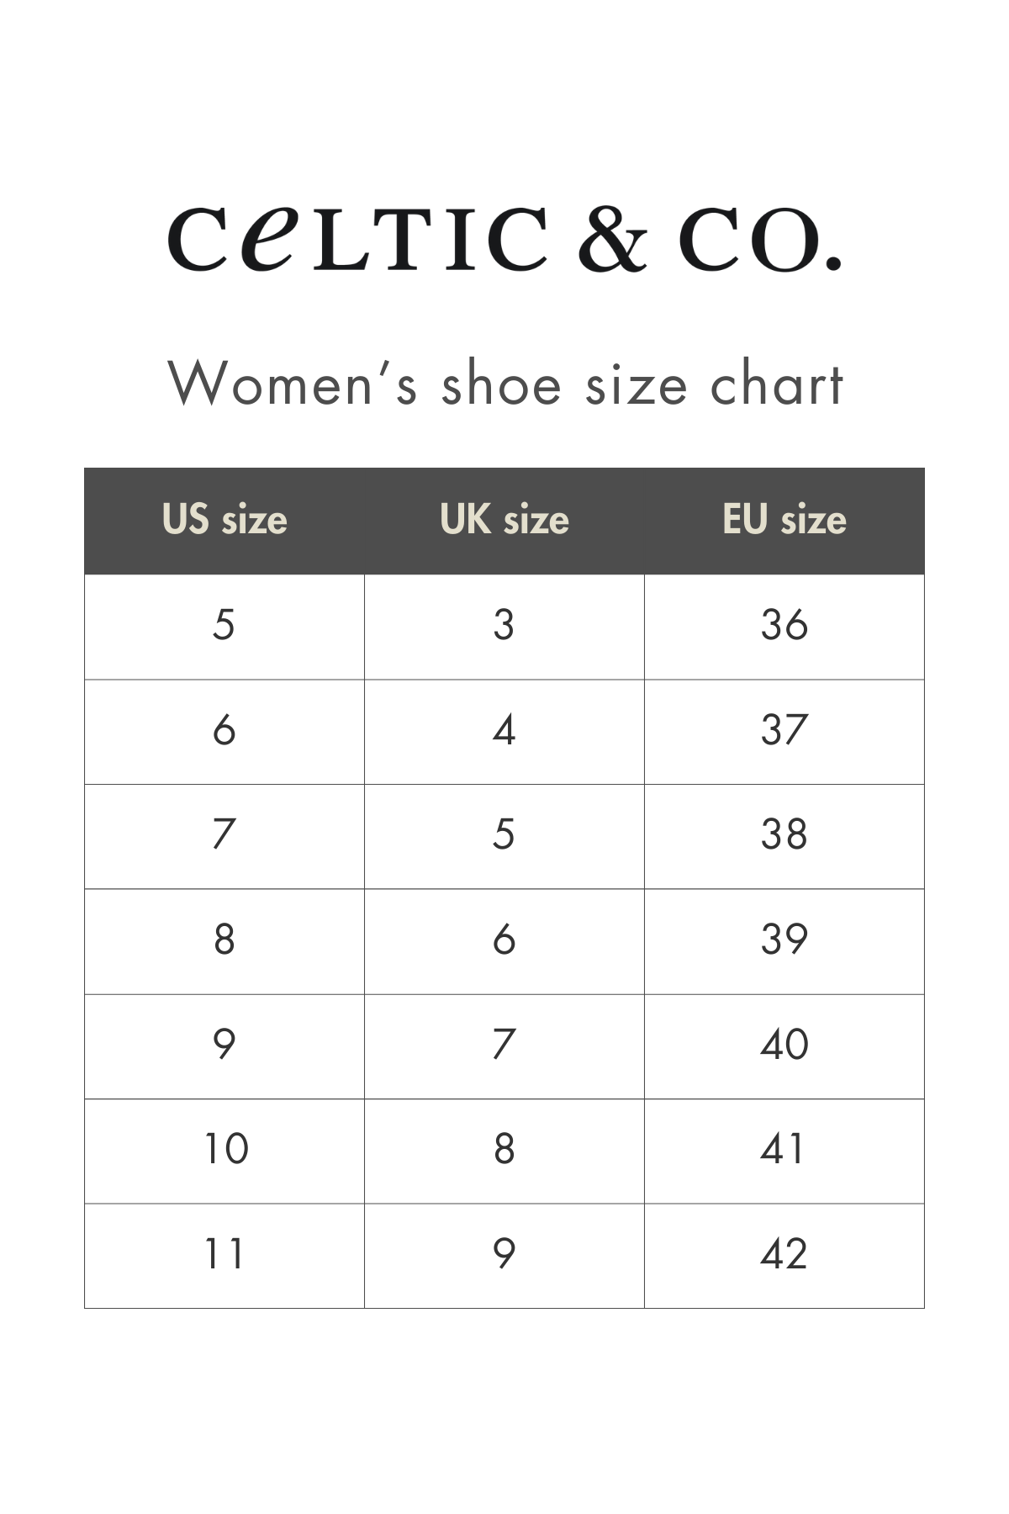Image resolution: width=1009 pixels, height=1514 pixels.
Task: Click US size 10 cell
Action: pos(225,1150)
